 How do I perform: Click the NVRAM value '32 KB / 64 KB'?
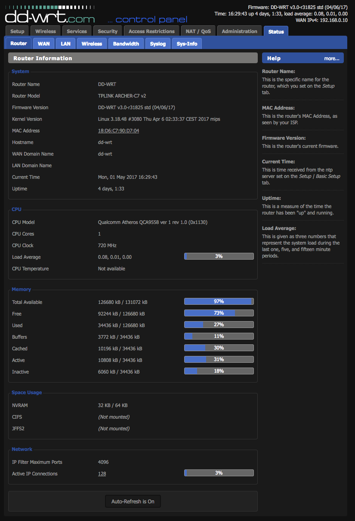pyautogui.click(x=113, y=405)
